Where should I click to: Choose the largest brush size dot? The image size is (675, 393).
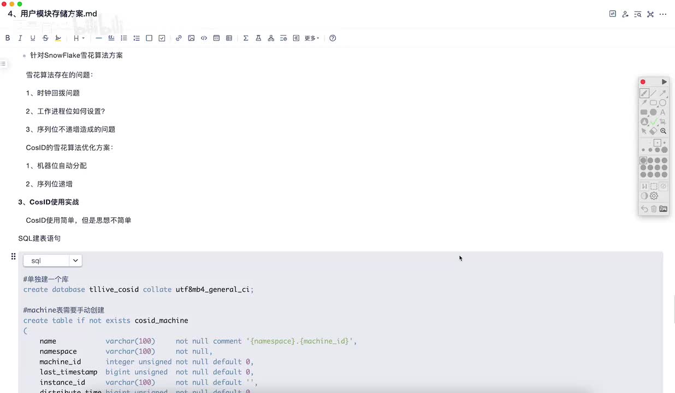665,150
